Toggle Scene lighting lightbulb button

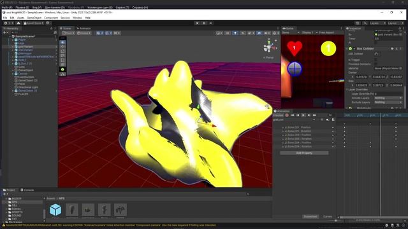coord(235,33)
